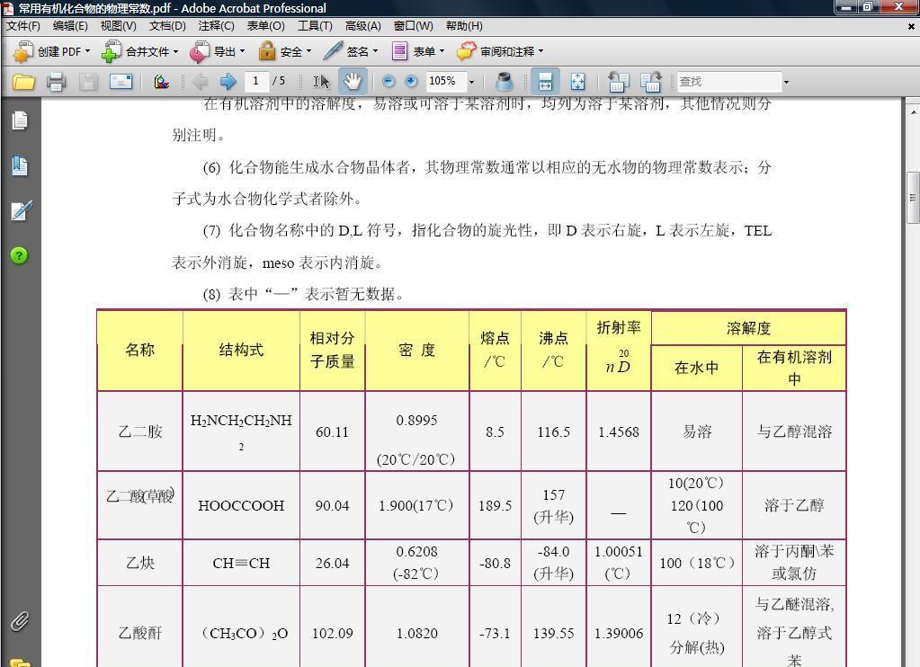
Task: Click the Review and Comment icon
Action: tap(467, 51)
